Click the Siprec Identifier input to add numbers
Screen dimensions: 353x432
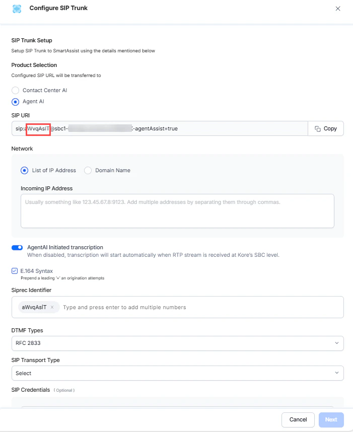tap(151, 307)
